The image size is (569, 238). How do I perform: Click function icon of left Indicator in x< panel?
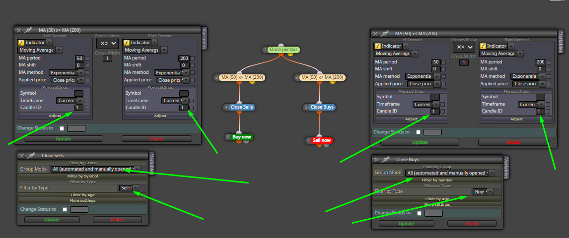[378, 47]
